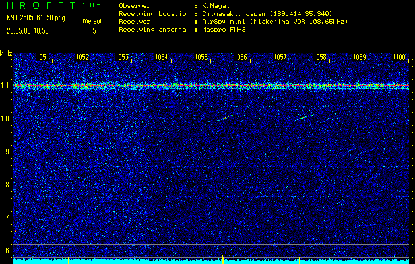Select the 0.7 kHz axis label
The height and width of the screenshot is (264, 415).
click(6, 218)
